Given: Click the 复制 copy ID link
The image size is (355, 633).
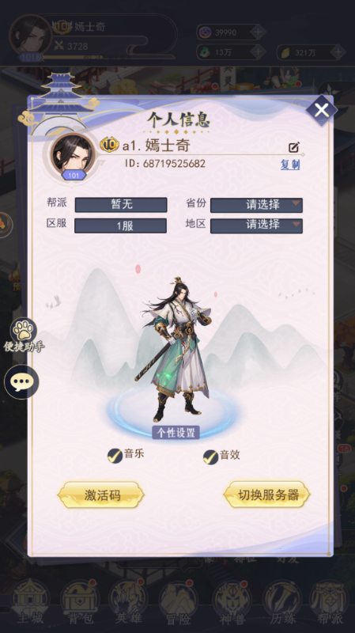Looking at the screenshot, I should pos(290,165).
